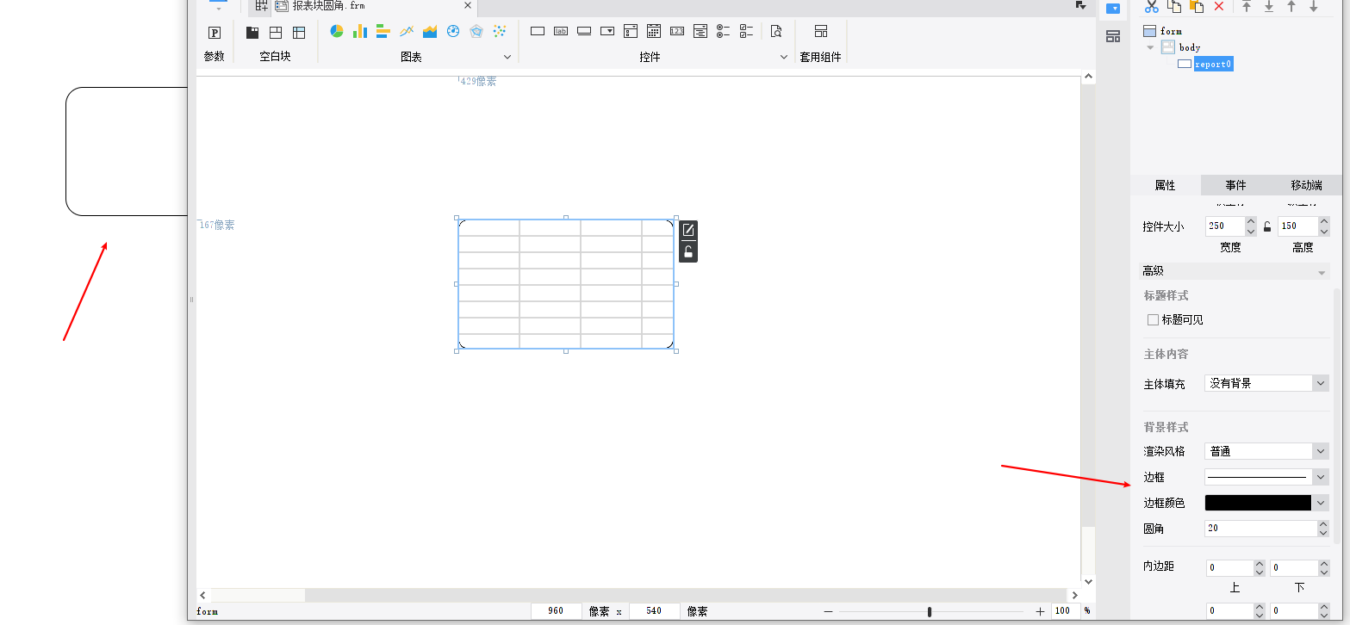Image resolution: width=1350 pixels, height=625 pixels.
Task: Add a label widget
Action: (561, 31)
